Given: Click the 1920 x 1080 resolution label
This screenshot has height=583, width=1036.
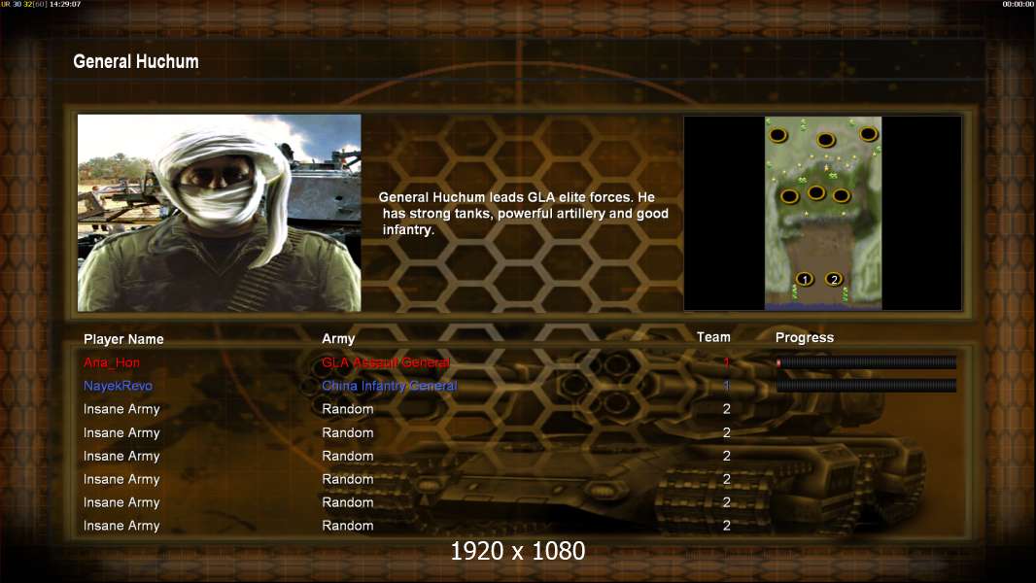Looking at the screenshot, I should (517, 551).
